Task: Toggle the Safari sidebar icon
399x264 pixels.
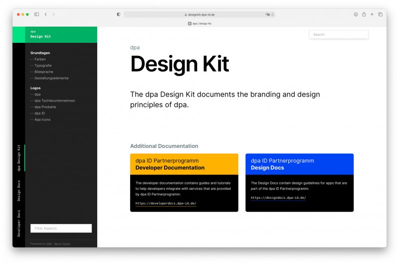Action: (37, 14)
